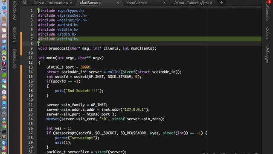Close the ./a.out mlitman tab
The image size is (273, 154).
pyautogui.click(x=71, y=3)
